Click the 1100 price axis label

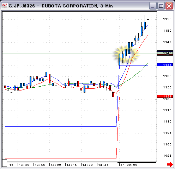[x=167, y=144]
